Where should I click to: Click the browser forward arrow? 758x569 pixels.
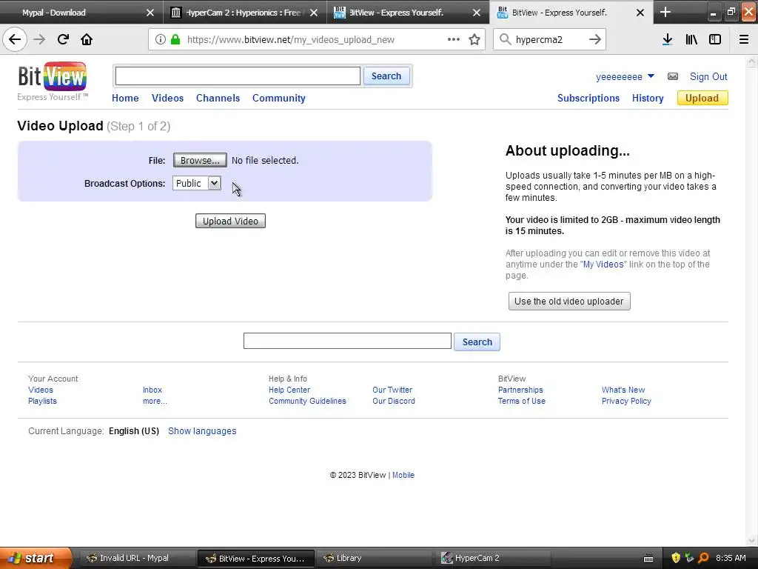[39, 39]
